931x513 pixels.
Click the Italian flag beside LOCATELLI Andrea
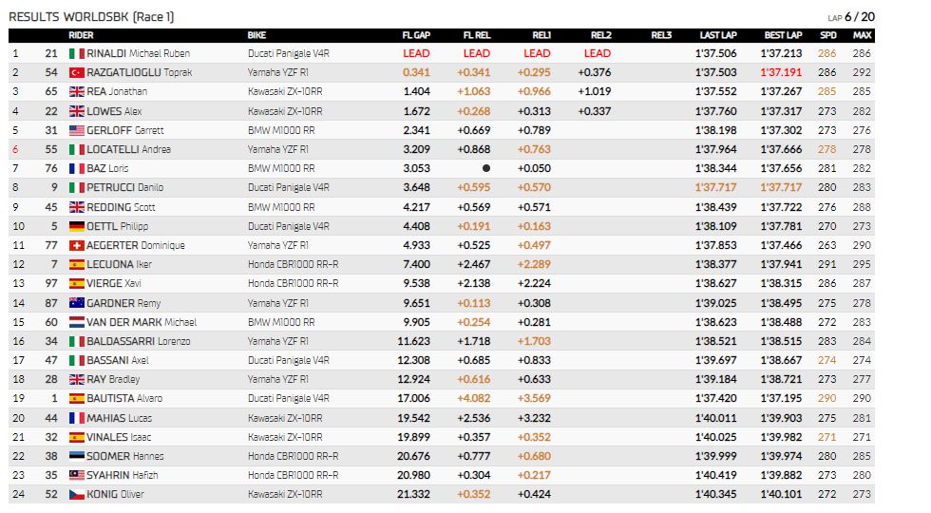(77, 149)
